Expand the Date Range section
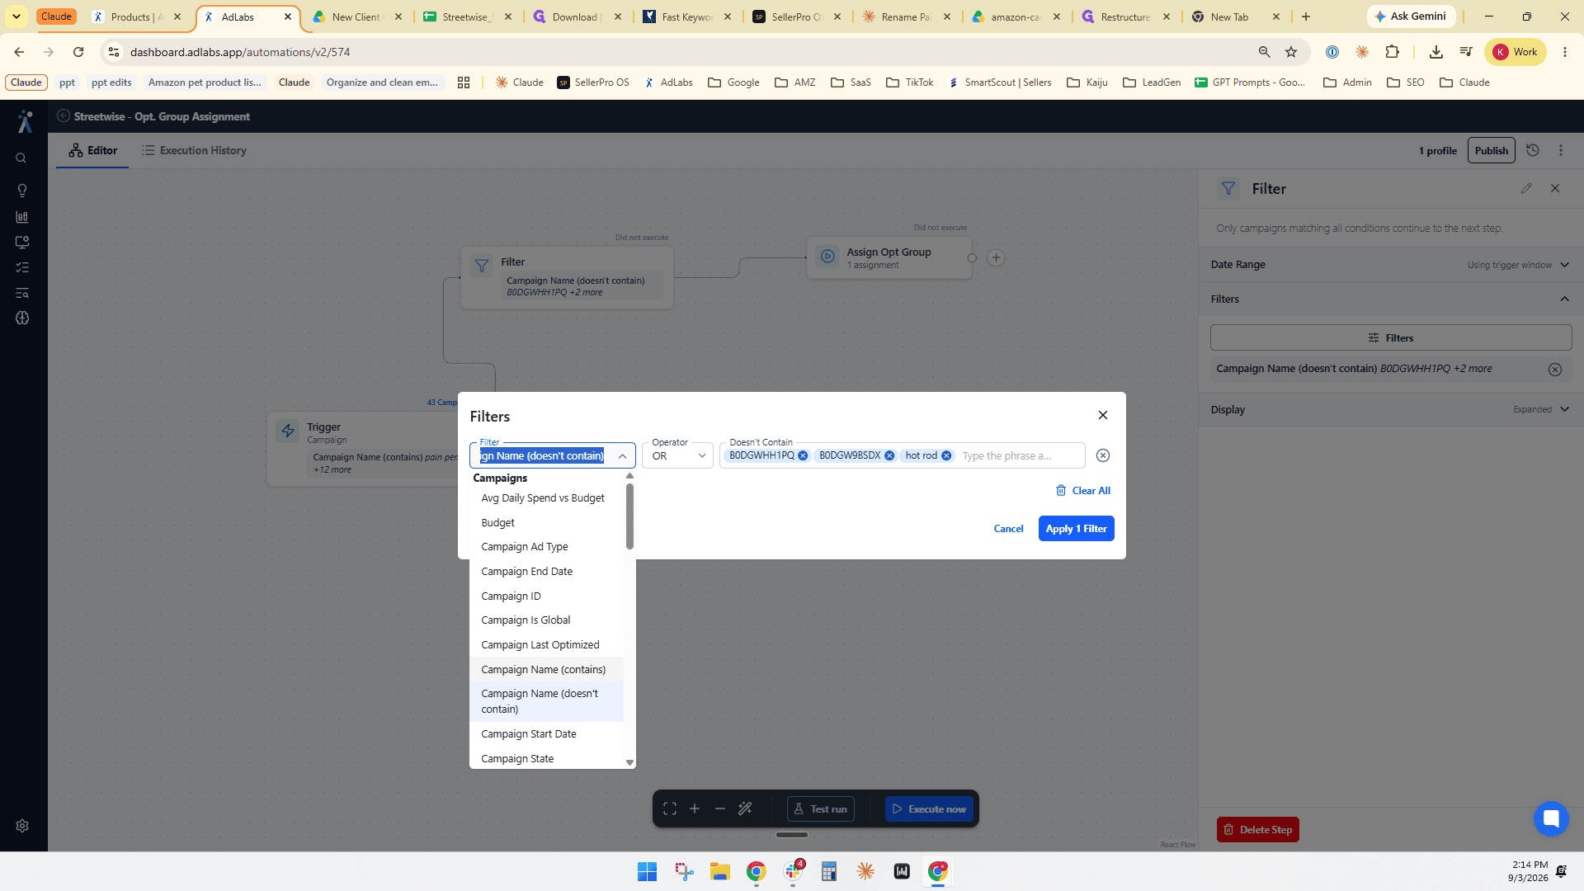The width and height of the screenshot is (1584, 891). pyautogui.click(x=1391, y=265)
